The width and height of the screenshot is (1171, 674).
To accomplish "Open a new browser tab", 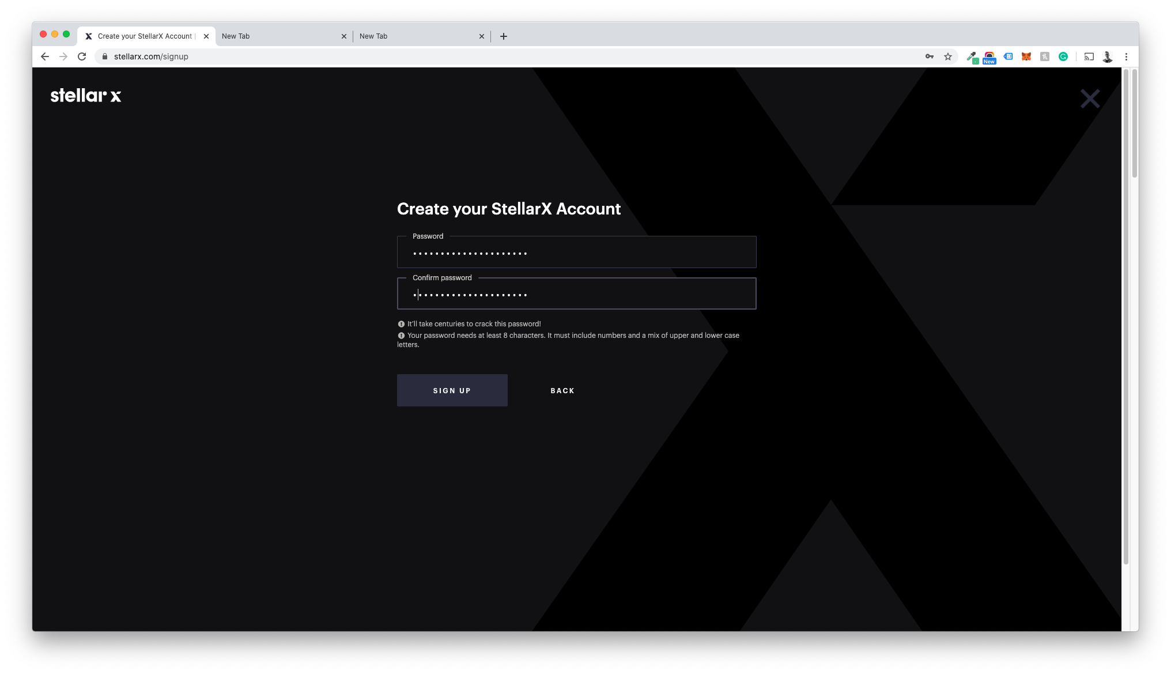I will (x=504, y=36).
